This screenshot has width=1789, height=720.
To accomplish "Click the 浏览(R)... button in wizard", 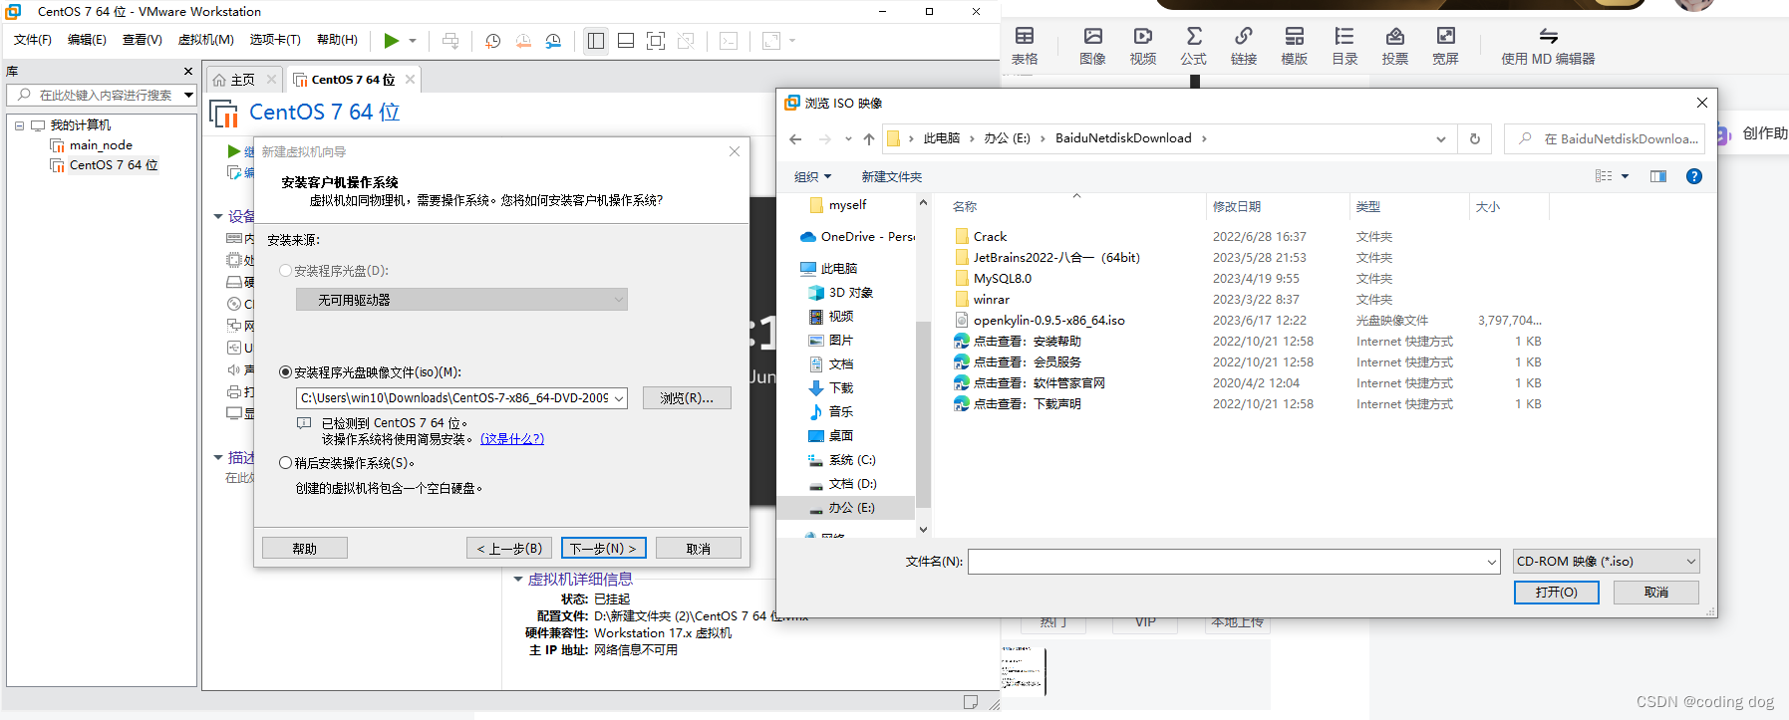I will coord(687,398).
